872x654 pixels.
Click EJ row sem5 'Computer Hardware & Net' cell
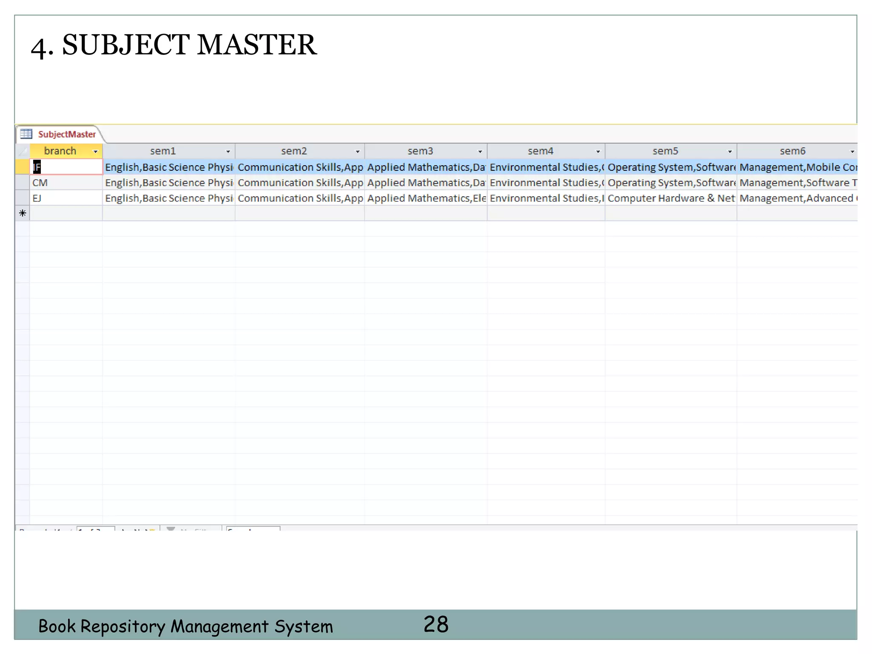tap(671, 198)
